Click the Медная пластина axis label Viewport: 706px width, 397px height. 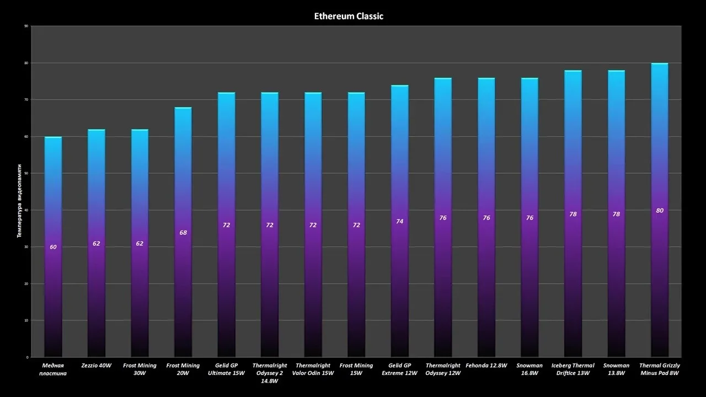click(53, 369)
